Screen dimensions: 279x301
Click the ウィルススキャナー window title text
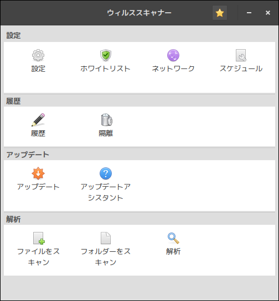click(139, 13)
